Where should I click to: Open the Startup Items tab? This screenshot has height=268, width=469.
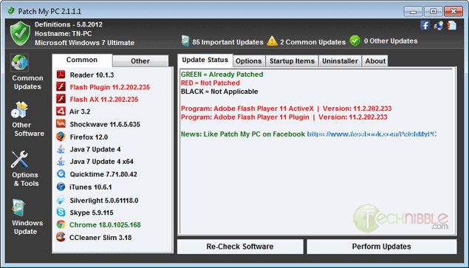click(x=292, y=61)
